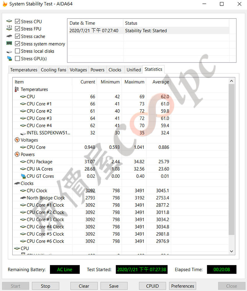Open the Cooling Fans tab
The width and height of the screenshot is (247, 291).
pyautogui.click(x=53, y=70)
